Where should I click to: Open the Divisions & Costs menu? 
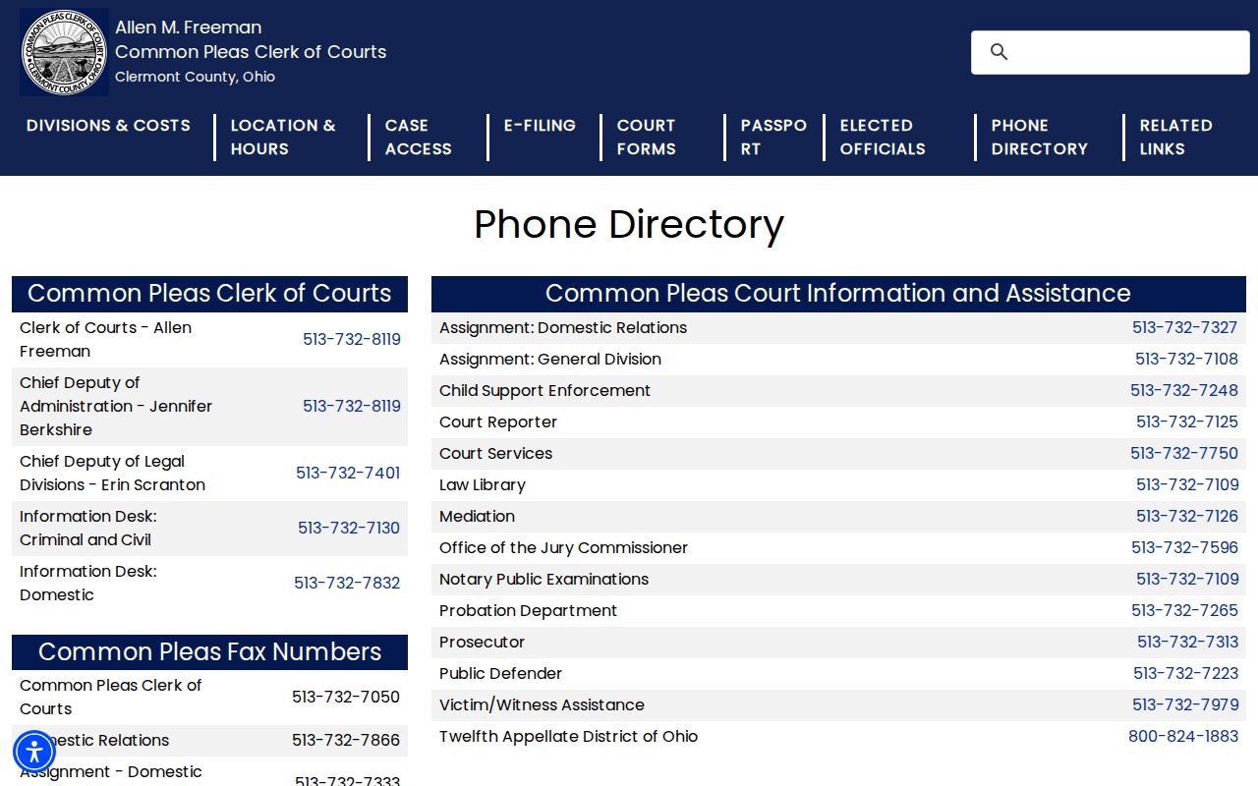tap(108, 126)
